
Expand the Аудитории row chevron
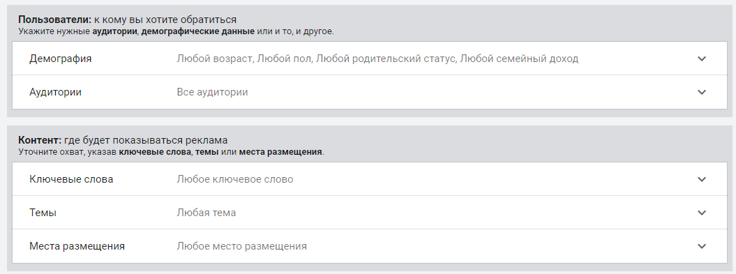pos(701,92)
